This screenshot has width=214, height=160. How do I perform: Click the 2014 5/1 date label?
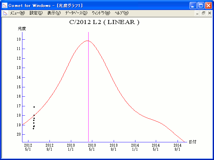[156, 147]
